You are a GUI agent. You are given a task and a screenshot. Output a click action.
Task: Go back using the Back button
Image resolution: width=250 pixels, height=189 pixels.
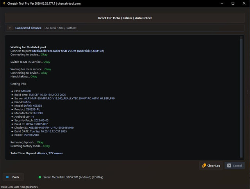[x=13, y=177]
